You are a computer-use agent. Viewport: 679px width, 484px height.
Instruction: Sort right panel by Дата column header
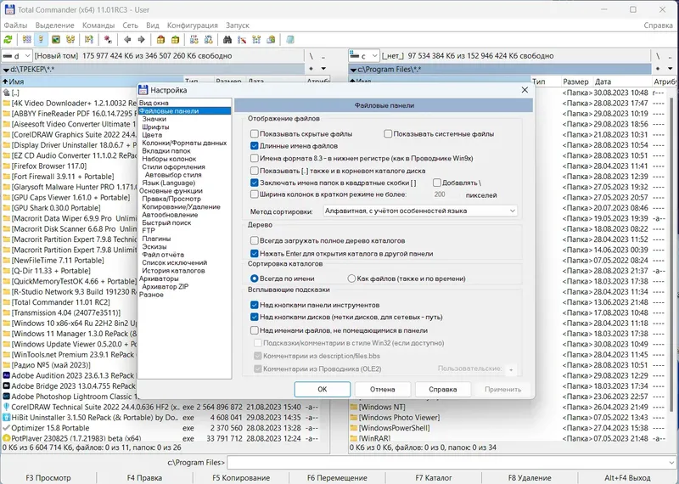pos(622,82)
